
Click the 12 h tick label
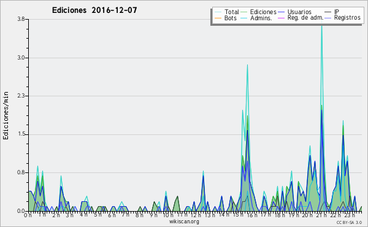(x=195, y=215)
